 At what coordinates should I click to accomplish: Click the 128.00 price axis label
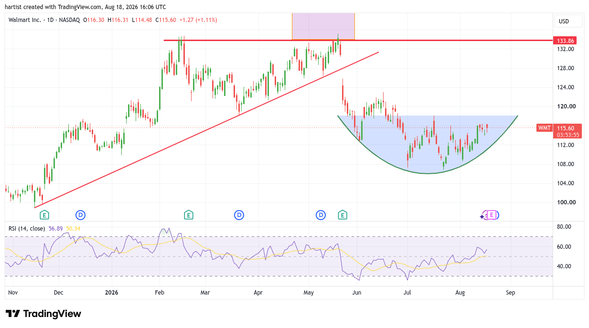coord(566,68)
